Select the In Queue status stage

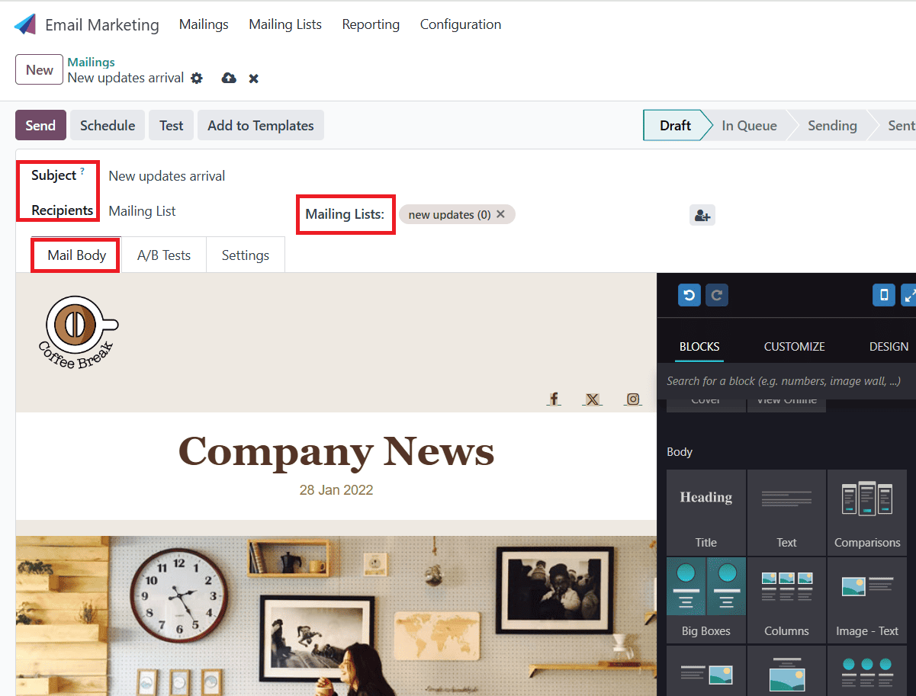pos(749,126)
